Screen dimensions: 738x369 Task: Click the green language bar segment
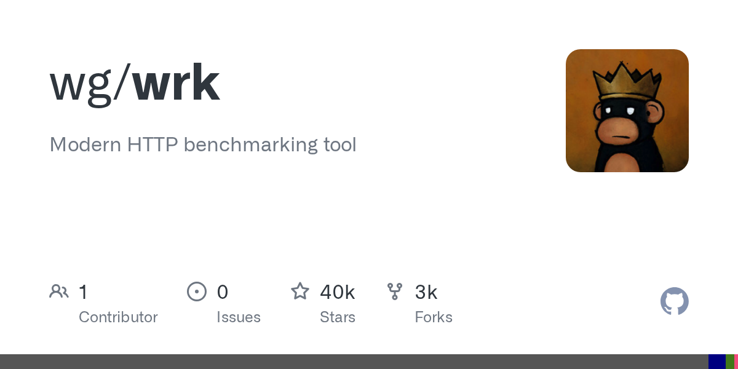click(x=729, y=362)
